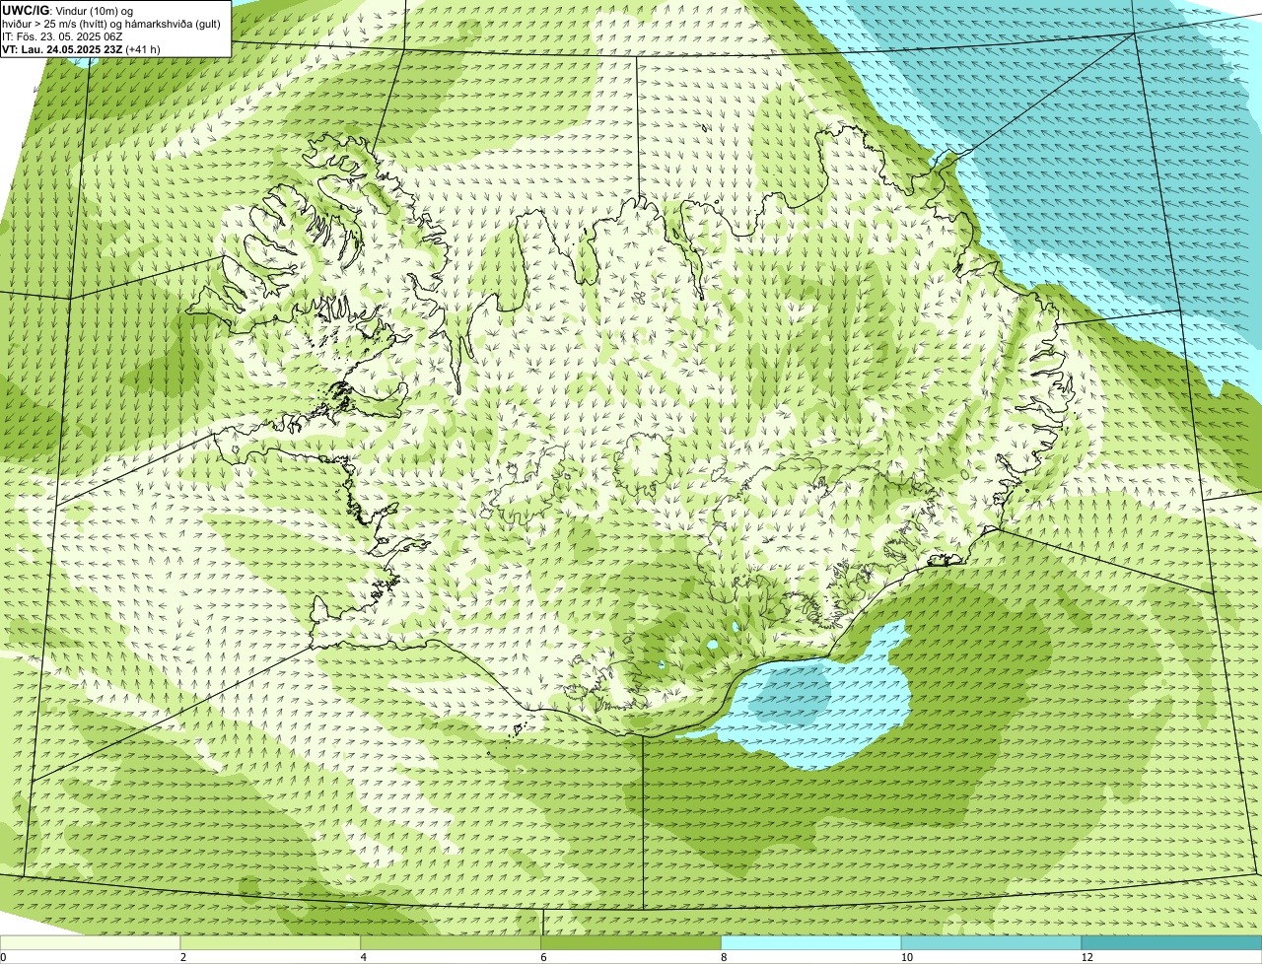Click the dark green 6–8 m/s colorbar segment
Viewport: 1262px width, 964px height.
[632, 942]
